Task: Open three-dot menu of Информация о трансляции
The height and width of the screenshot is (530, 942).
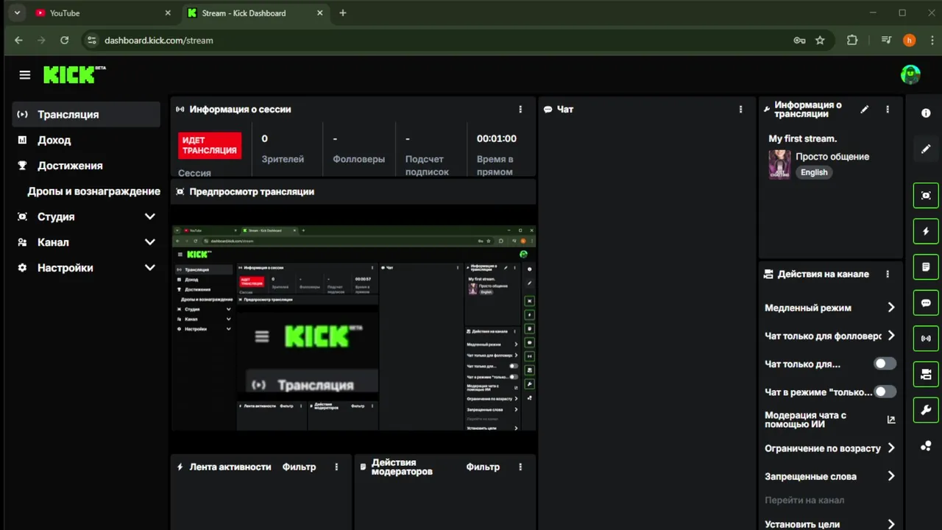Action: (888, 109)
